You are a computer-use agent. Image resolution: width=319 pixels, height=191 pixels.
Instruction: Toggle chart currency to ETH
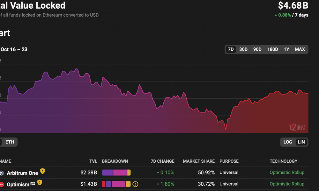pos(10,142)
